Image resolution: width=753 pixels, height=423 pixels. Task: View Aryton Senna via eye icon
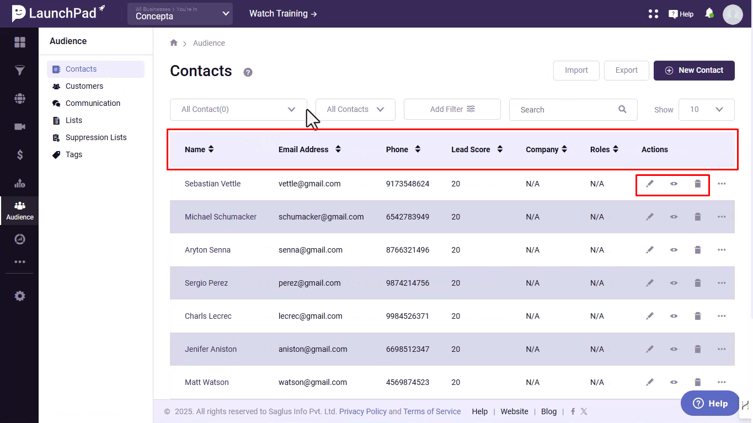click(674, 250)
